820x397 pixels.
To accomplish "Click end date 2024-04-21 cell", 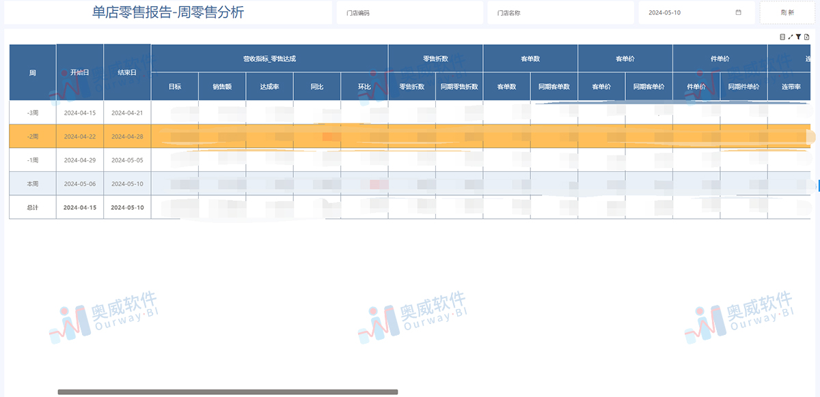I will [x=127, y=113].
